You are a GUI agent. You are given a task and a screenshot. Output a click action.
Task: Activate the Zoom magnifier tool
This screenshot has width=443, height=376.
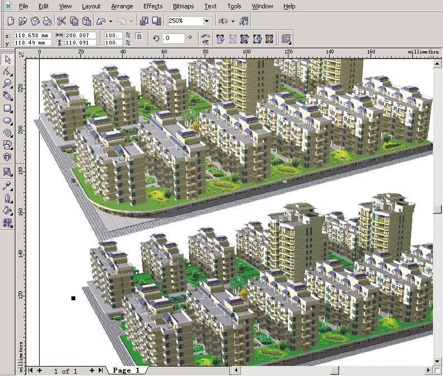tap(8, 84)
